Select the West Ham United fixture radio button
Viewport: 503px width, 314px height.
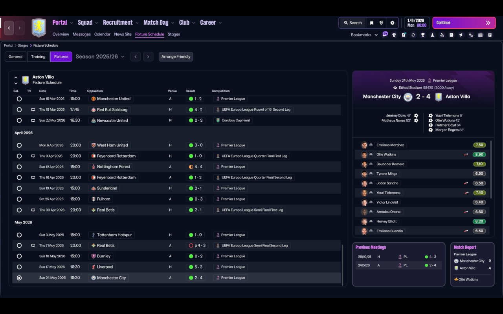[x=19, y=145]
